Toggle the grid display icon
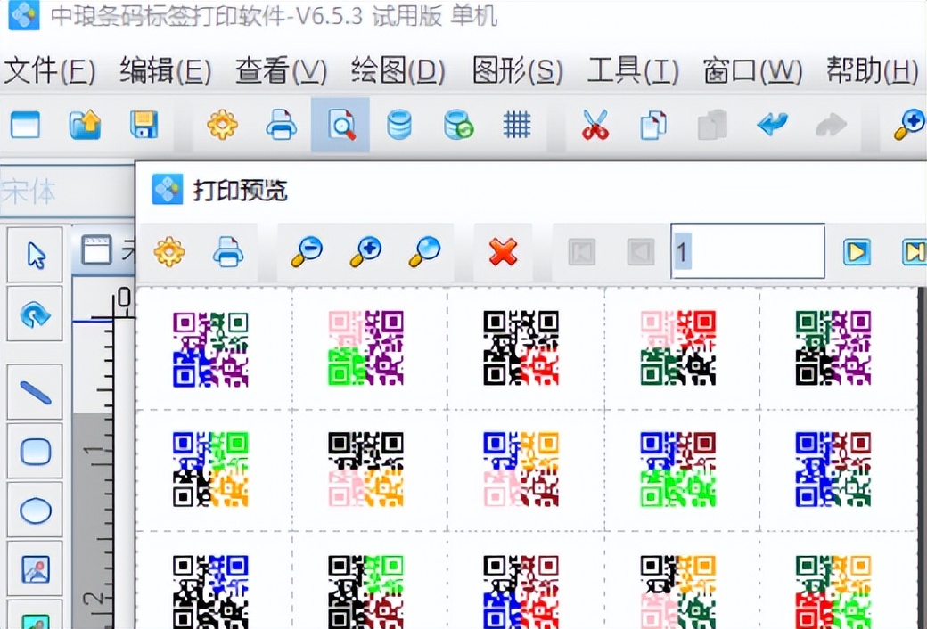The width and height of the screenshot is (927, 629). point(517,126)
